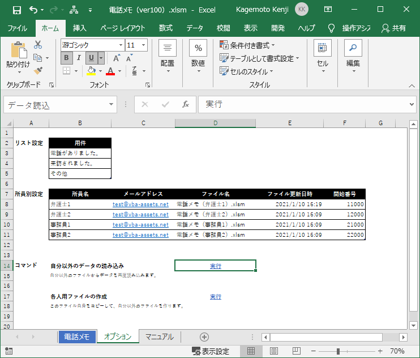Toggle Bold formatting
The image size is (420, 358).
[66, 58]
